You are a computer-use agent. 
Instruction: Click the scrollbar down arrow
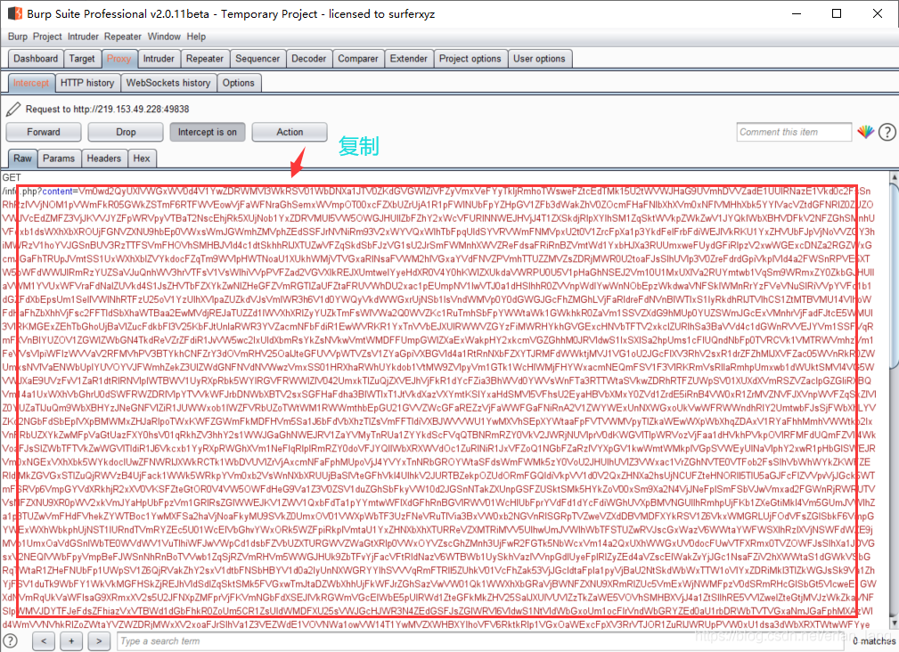point(894,623)
